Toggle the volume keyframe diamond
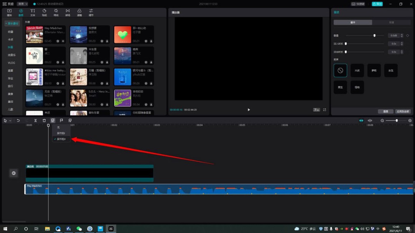The height and width of the screenshot is (233, 415). [408, 36]
